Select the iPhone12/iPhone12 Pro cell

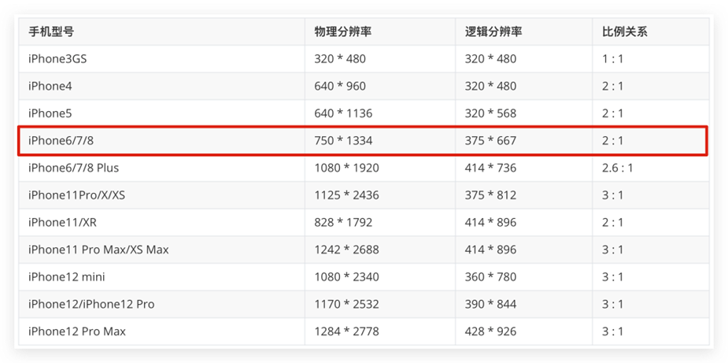(91, 304)
